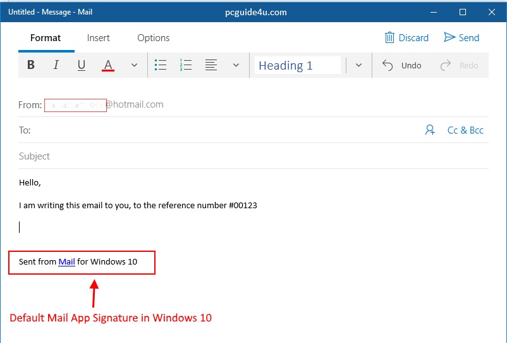Screen dimensions: 507x343
Task: Undo the last action
Action: coord(402,65)
